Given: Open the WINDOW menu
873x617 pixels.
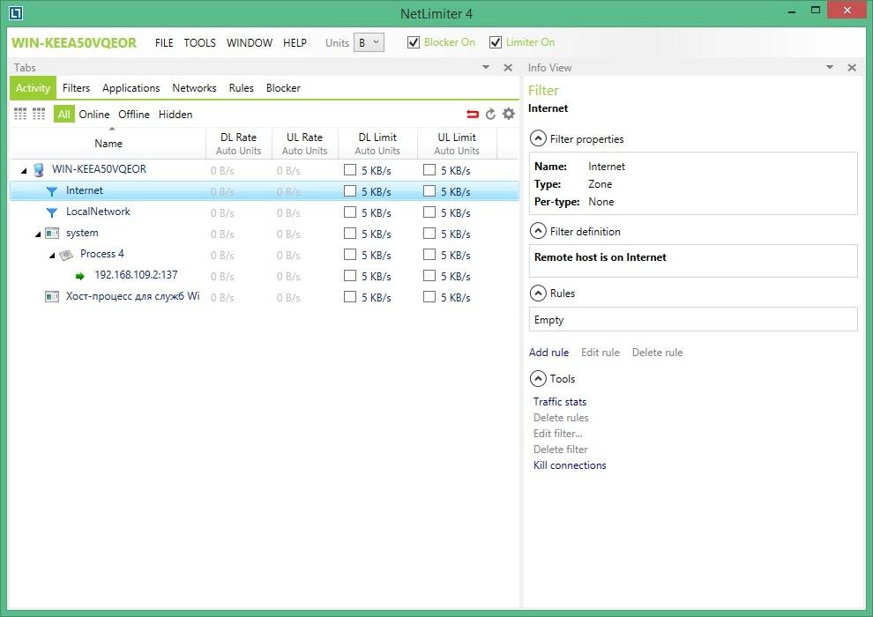Looking at the screenshot, I should 250,43.
